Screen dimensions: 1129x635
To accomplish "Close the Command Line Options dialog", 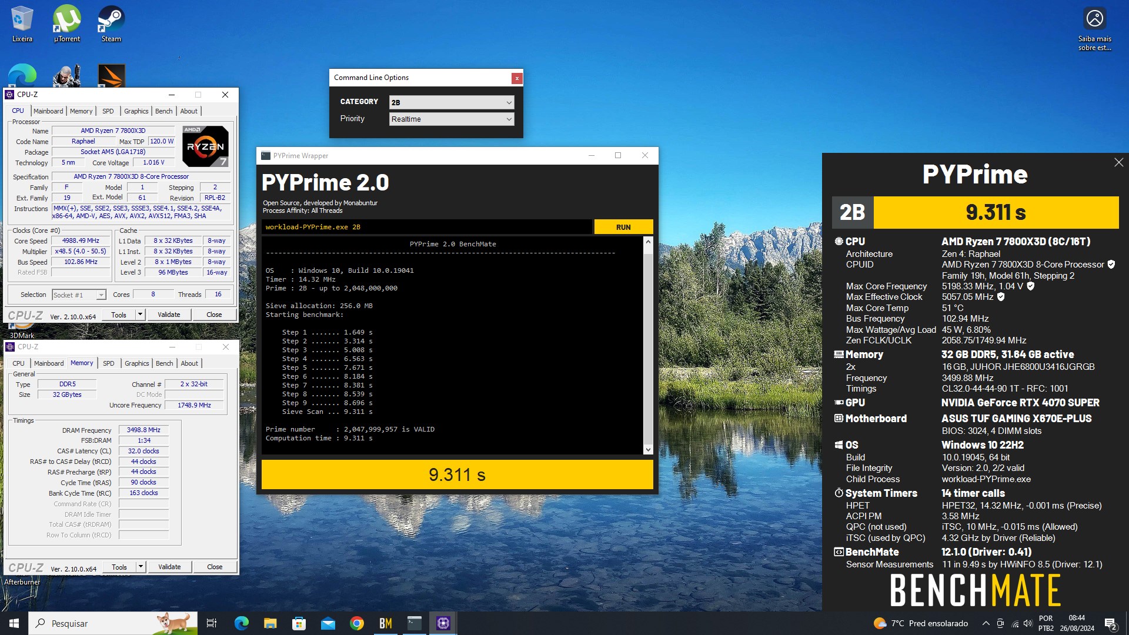I will [x=516, y=78].
